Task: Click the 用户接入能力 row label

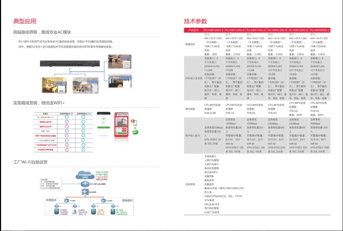Action: pos(193,136)
